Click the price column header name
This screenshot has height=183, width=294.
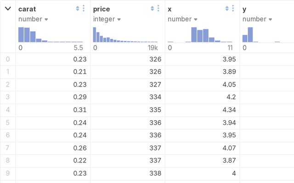coord(101,9)
